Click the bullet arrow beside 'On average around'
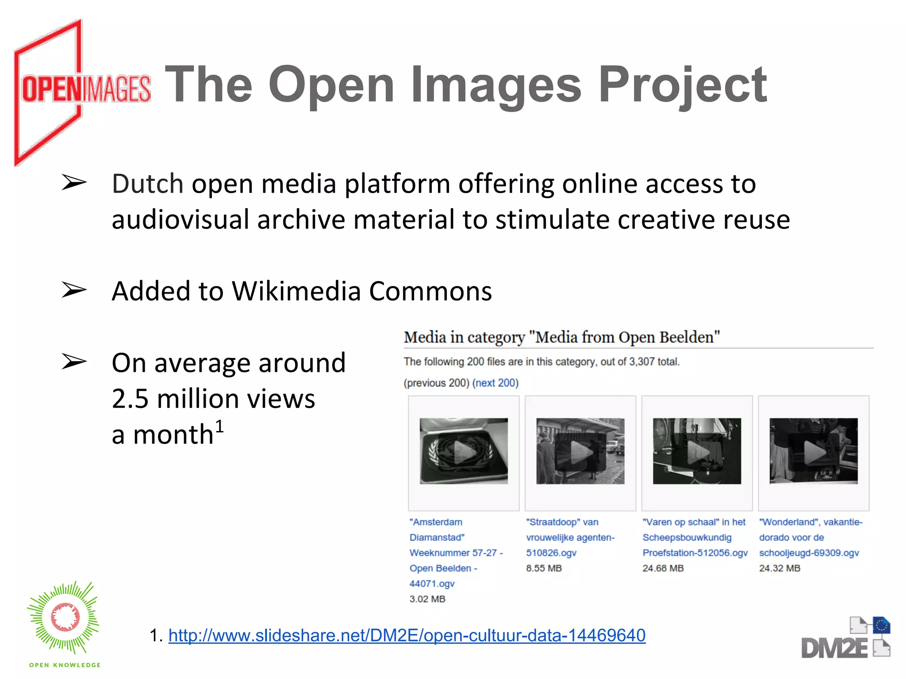906x679 pixels. (x=74, y=362)
